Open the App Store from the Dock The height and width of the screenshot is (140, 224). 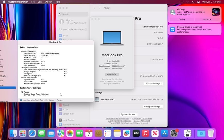(x=165, y=133)
